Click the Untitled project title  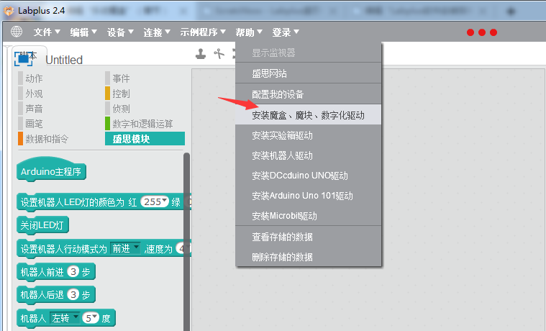coord(64,60)
